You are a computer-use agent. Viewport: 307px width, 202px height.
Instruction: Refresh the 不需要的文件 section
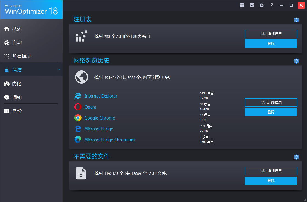[x=296, y=157]
